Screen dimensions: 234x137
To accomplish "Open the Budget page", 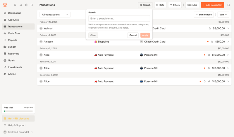I will 18,47.
